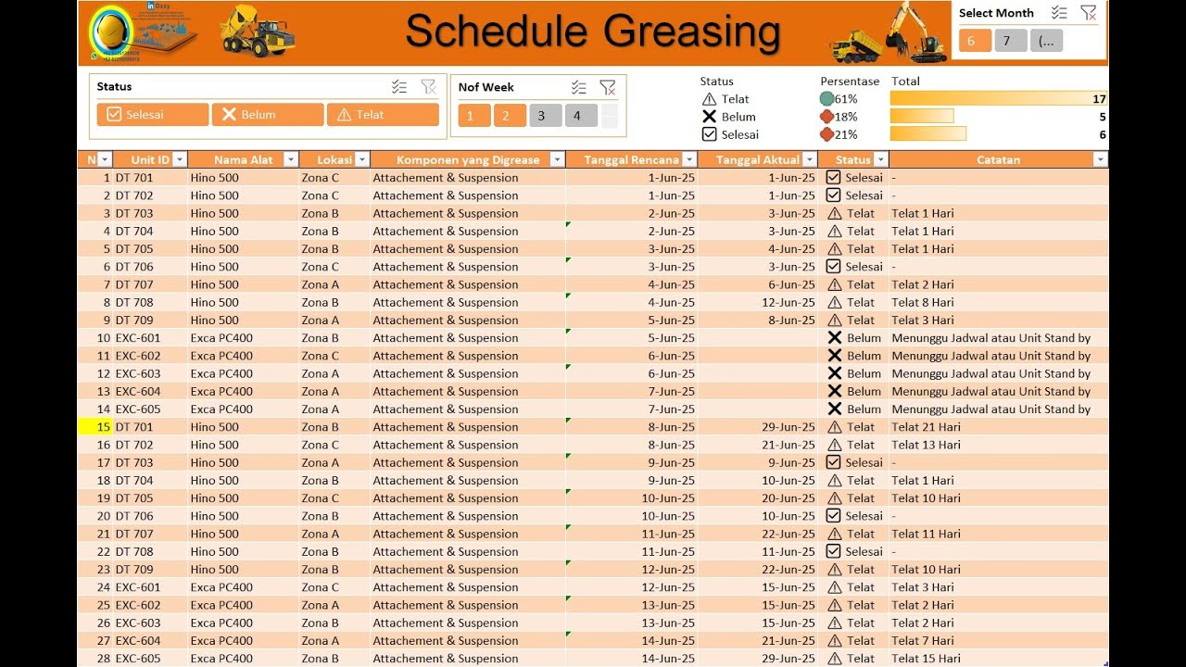Viewport: 1186px width, 667px height.
Task: Click the Selesai progress bar showing 6
Action: [928, 134]
